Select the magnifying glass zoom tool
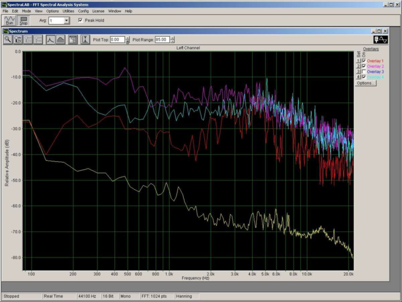This screenshot has height=302, width=402. pyautogui.click(x=8, y=40)
